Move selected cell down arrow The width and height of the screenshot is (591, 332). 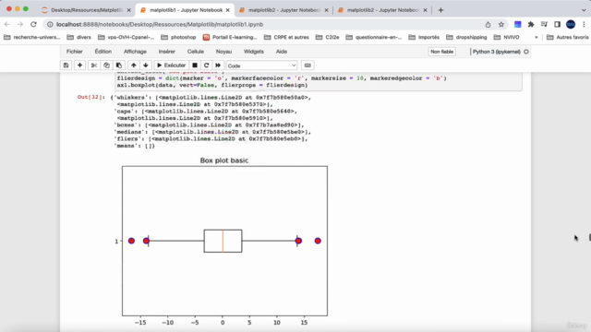[146, 65]
